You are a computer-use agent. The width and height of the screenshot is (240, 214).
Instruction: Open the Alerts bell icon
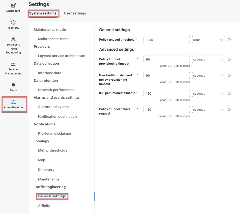(13, 85)
